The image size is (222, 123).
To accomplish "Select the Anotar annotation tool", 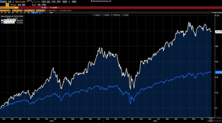I will tap(106, 15).
